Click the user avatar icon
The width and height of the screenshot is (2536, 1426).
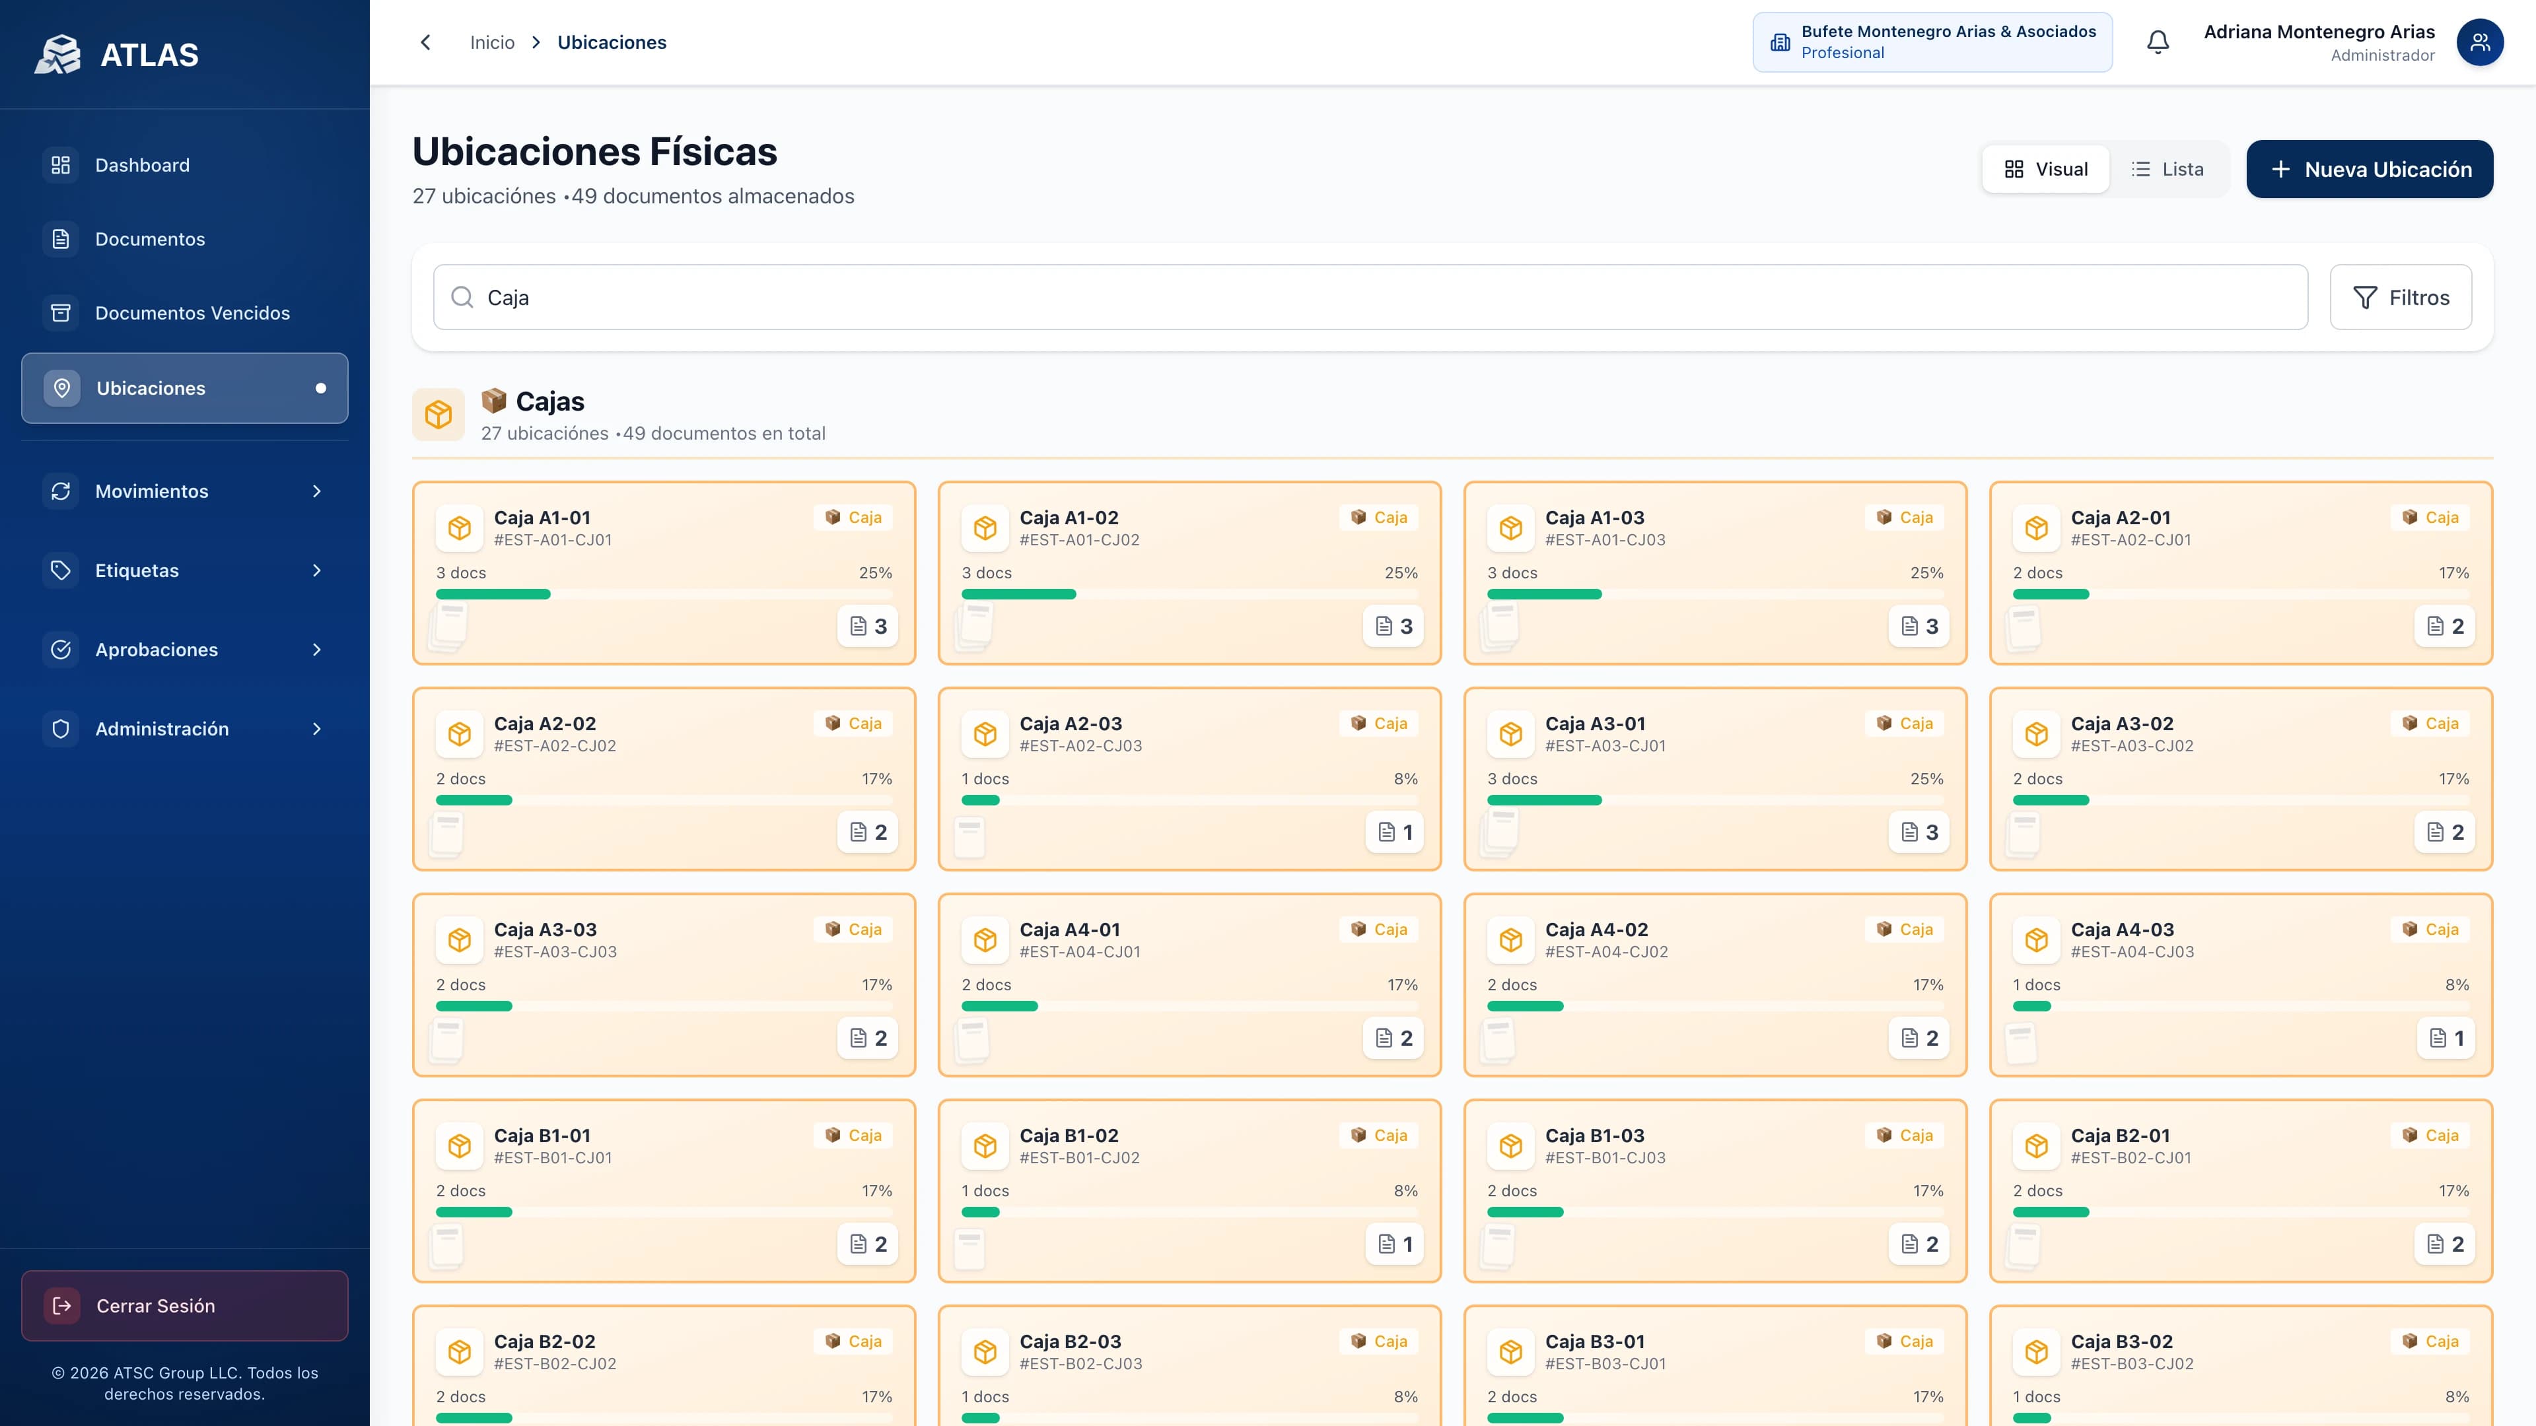click(2480, 42)
